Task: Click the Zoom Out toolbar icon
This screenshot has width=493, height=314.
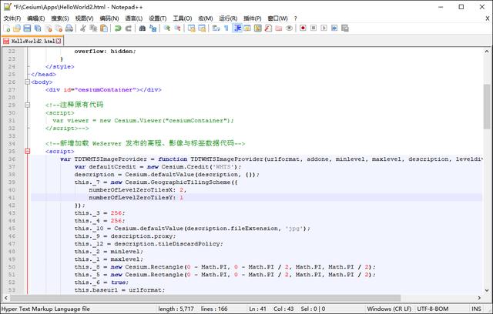Action: tap(177, 28)
